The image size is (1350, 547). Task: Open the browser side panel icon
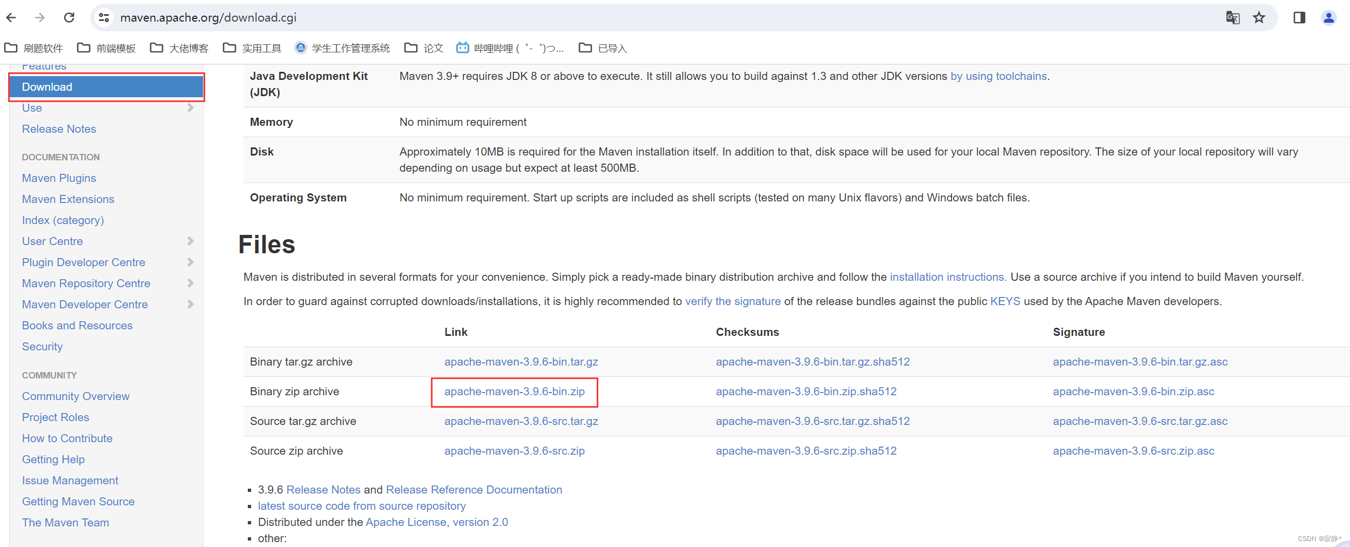1299,18
